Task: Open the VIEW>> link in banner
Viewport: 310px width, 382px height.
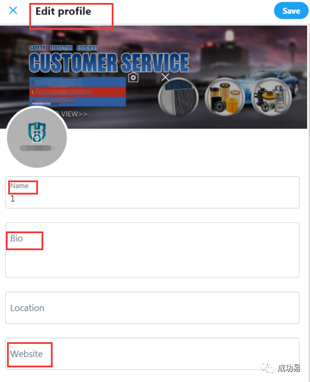Action: 74,114
